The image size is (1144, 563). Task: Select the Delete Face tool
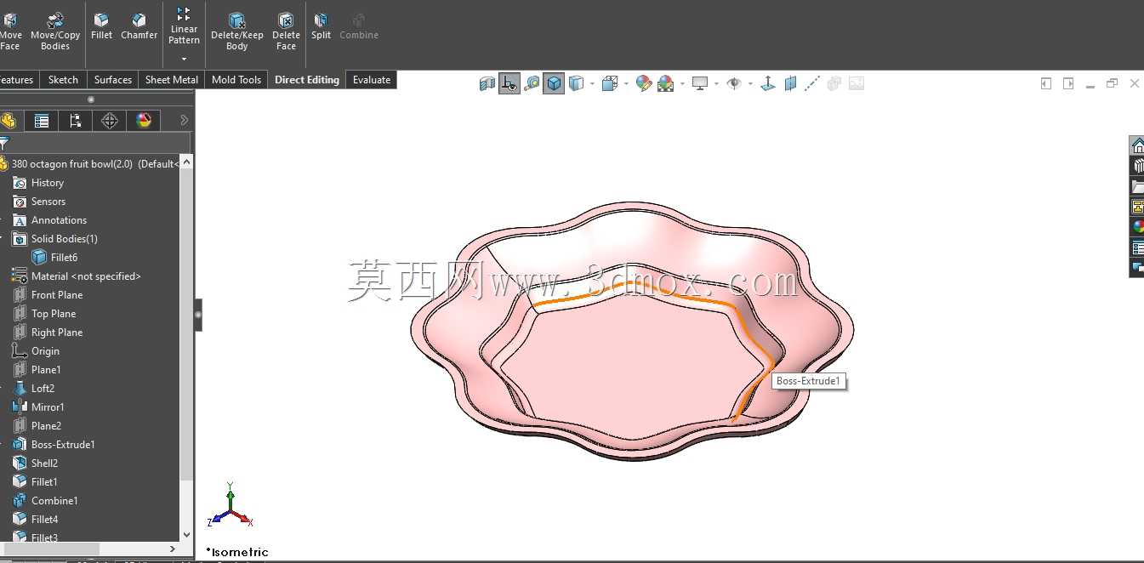coord(286,31)
